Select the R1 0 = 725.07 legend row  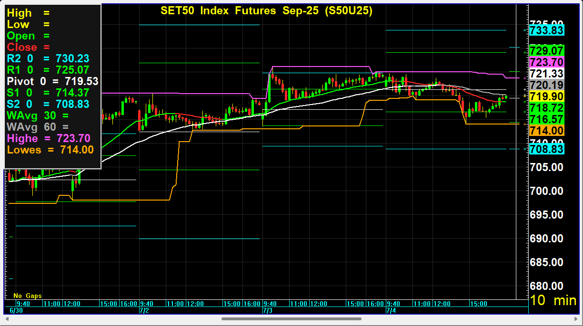[48, 70]
